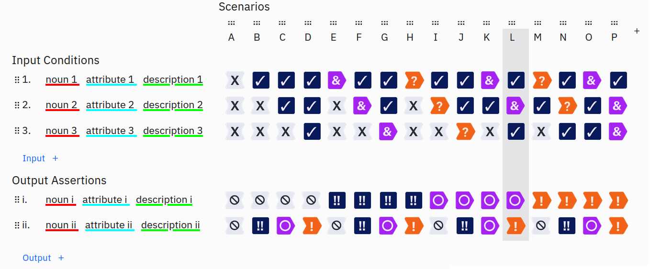Image resolution: width=650 pixels, height=269 pixels.
Task: Click the cyan-underlined attribute ii text
Action: tap(109, 225)
